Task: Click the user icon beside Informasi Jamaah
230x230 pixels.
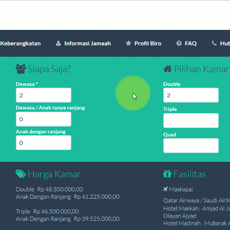Action: click(x=58, y=43)
